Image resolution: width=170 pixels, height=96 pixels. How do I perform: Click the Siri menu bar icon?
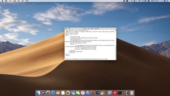click(165, 1)
